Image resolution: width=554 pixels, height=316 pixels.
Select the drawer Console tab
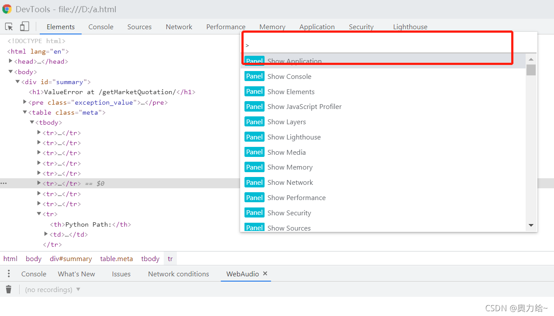[34, 274]
